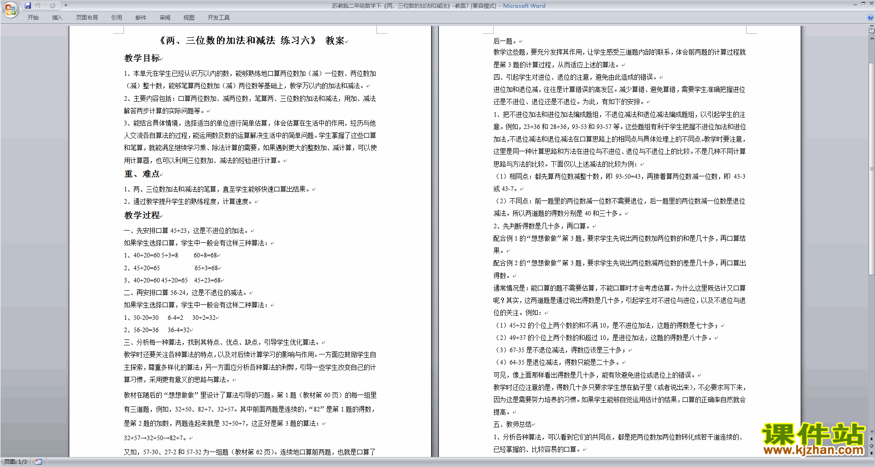Image resolution: width=875 pixels, height=467 pixels.
Task: Click the line 五、教师总结
Action: [x=513, y=425]
